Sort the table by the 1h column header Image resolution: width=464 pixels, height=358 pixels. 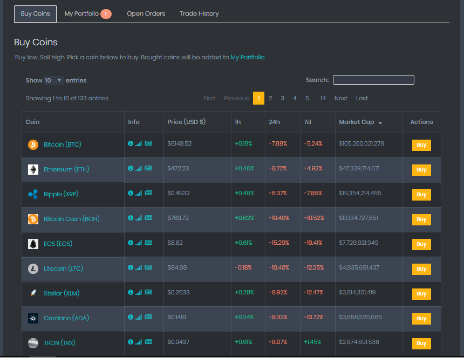248,122
